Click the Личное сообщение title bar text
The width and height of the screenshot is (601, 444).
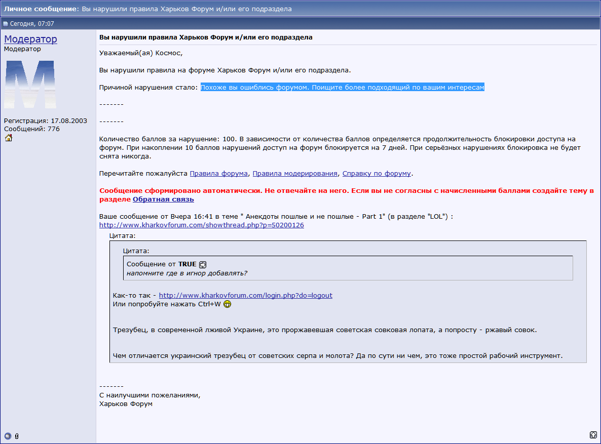(42, 9)
